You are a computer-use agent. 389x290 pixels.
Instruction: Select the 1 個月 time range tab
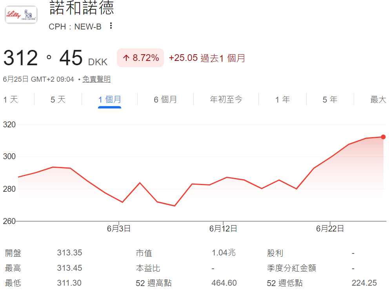[x=110, y=99]
